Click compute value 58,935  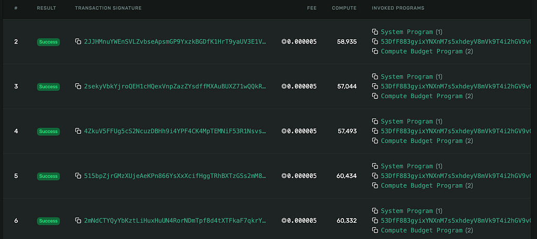347,42
